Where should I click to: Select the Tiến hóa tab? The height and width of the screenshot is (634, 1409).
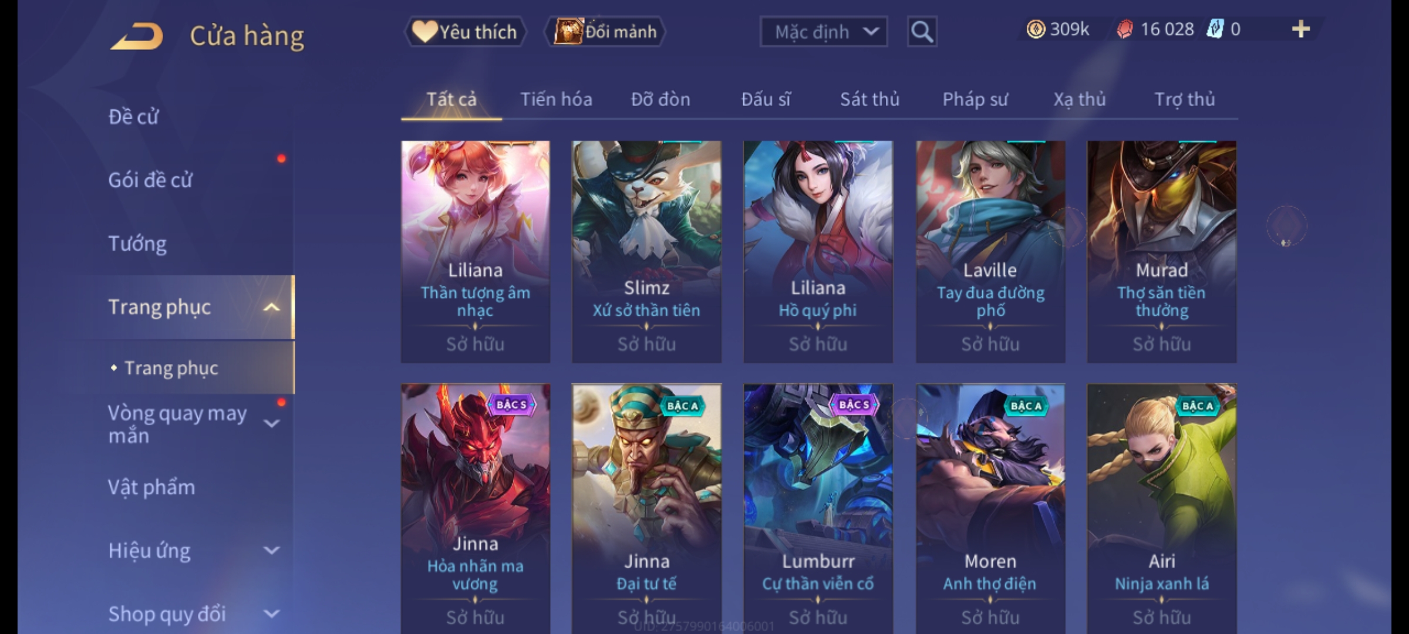[556, 99]
